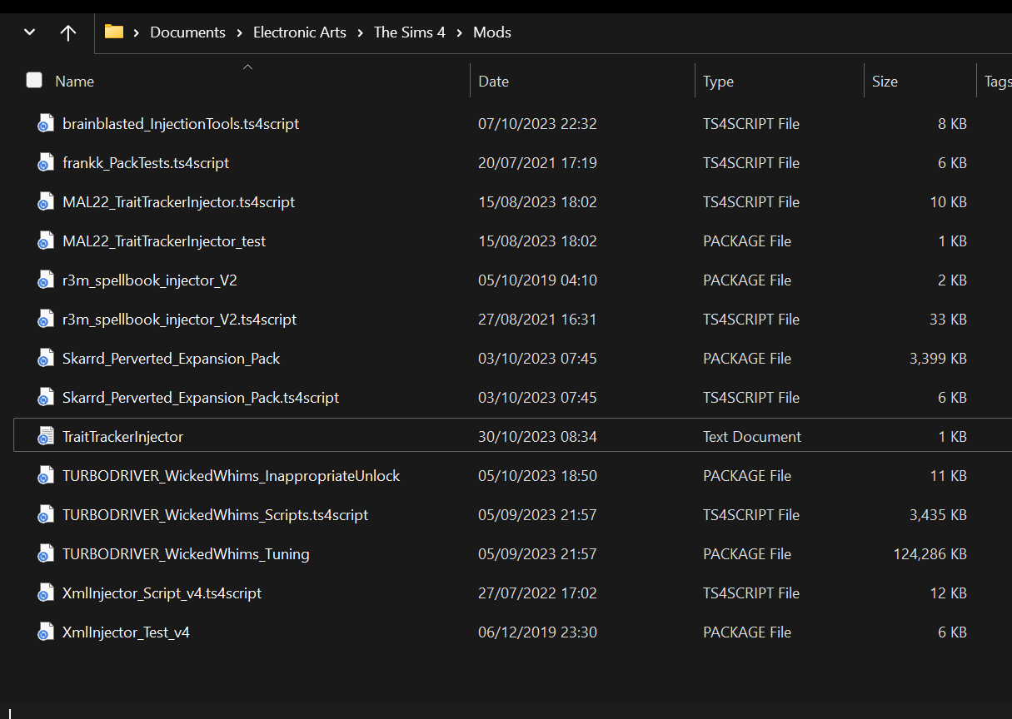Click the XmlInjector_Script_v4.ts4script file icon
This screenshot has width=1012, height=719.
(45, 593)
